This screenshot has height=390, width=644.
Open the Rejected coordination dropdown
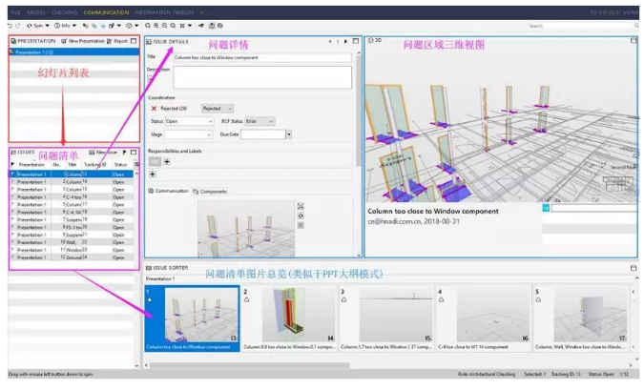coord(218,109)
